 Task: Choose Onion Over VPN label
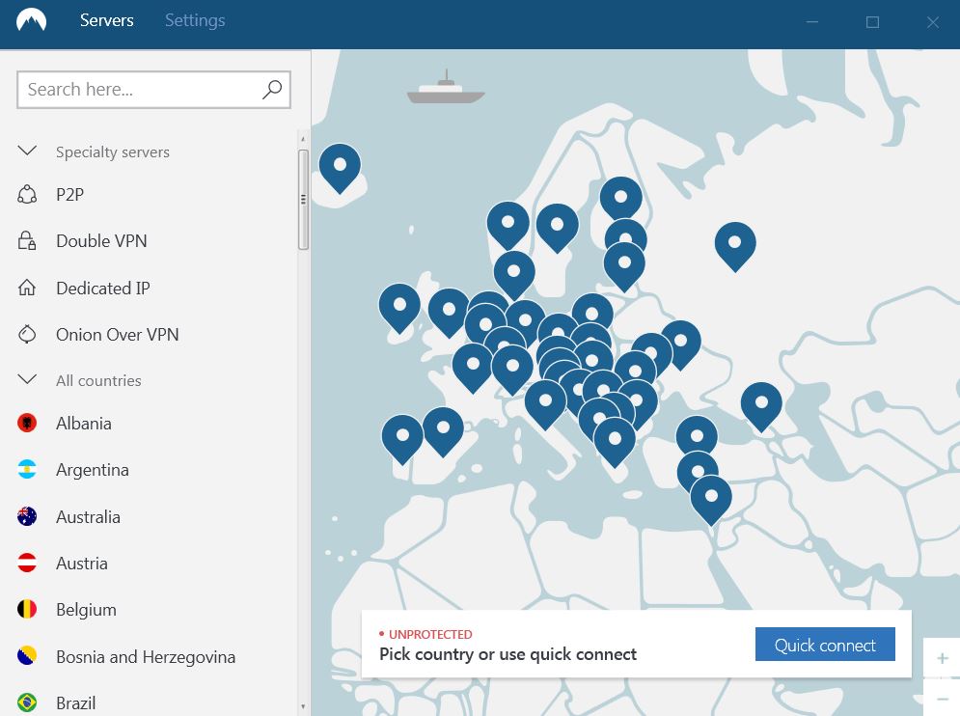118,335
